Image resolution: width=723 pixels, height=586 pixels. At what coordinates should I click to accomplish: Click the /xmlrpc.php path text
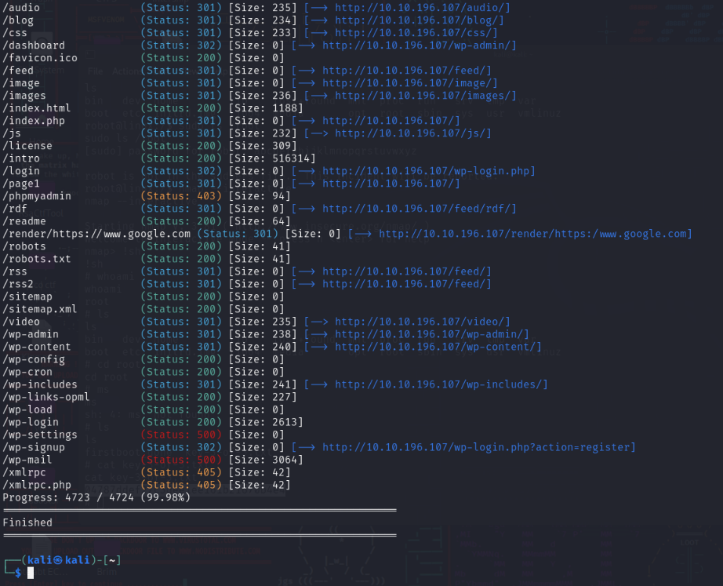coord(37,485)
